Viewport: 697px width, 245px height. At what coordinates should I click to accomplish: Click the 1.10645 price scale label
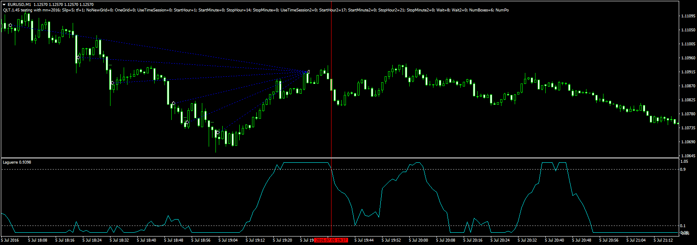(x=688, y=156)
